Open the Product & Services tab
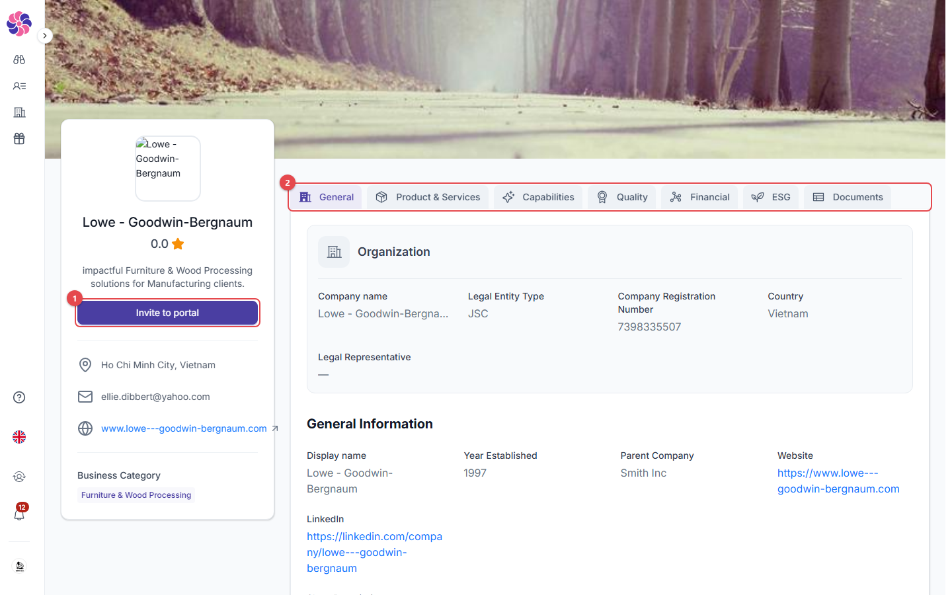 [428, 197]
